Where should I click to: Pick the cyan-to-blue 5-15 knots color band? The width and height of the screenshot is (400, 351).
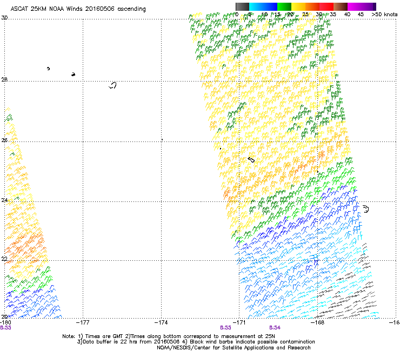click(x=263, y=6)
